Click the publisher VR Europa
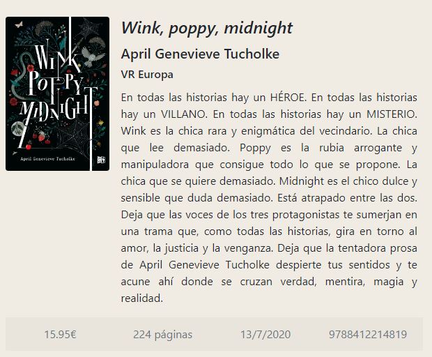 click(x=147, y=75)
